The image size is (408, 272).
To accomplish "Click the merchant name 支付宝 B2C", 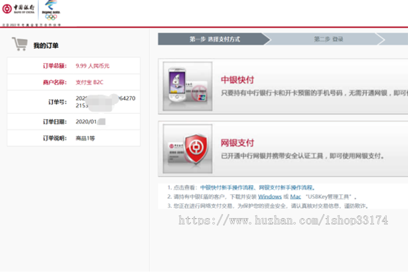I will [x=89, y=82].
